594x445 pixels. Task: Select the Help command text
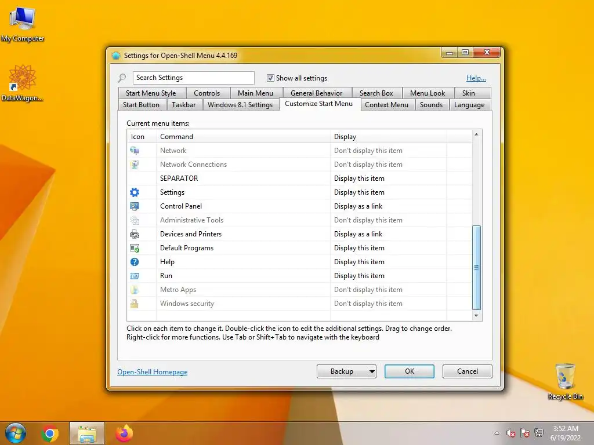click(167, 262)
